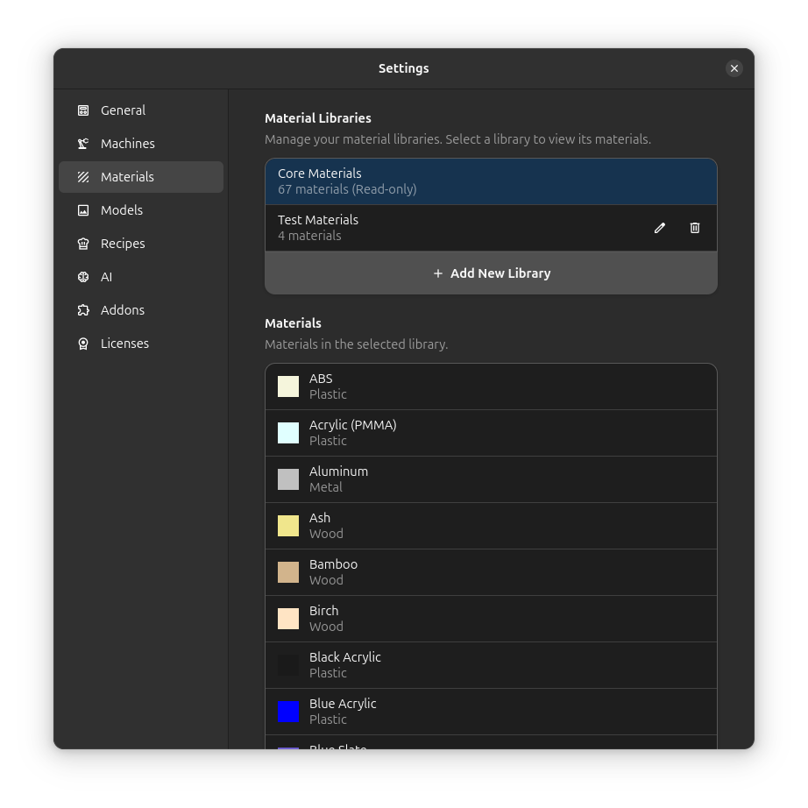Click the Models image icon in sidebar

click(x=83, y=210)
